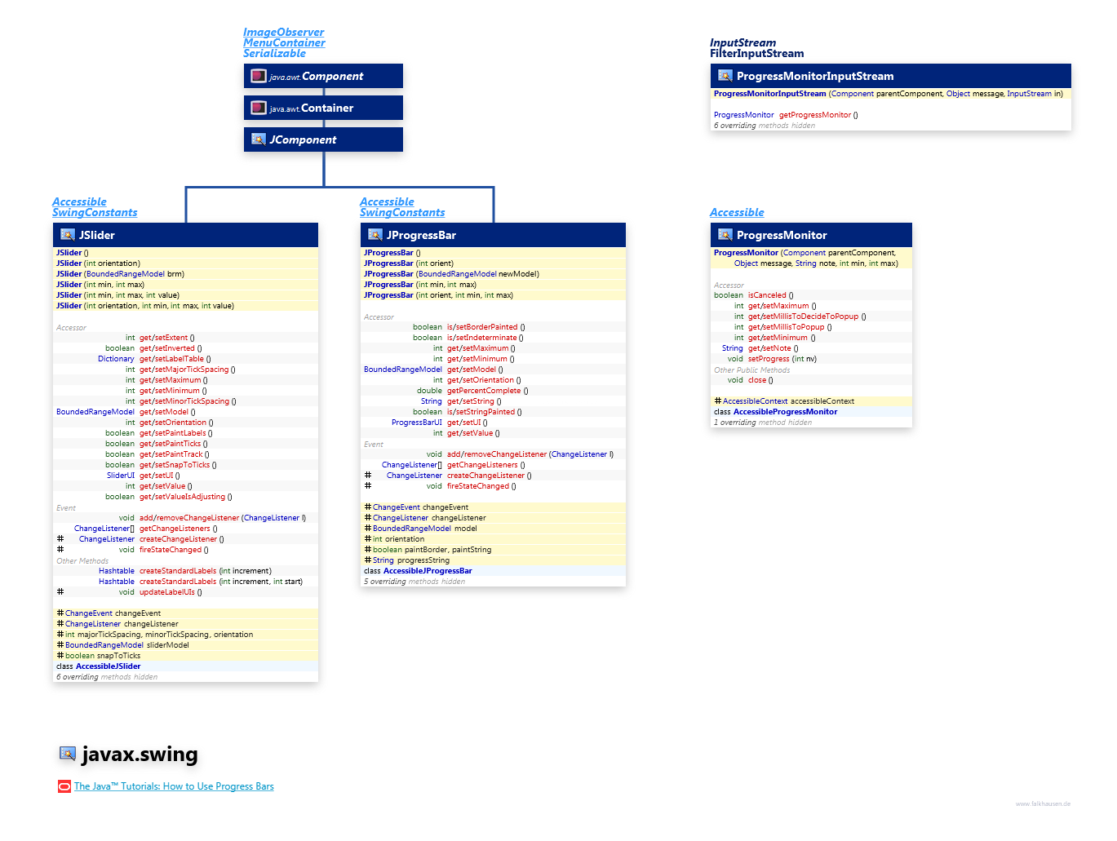
Task: Click get/setMillisToPopup in ProgressMonitor
Action: 787,327
